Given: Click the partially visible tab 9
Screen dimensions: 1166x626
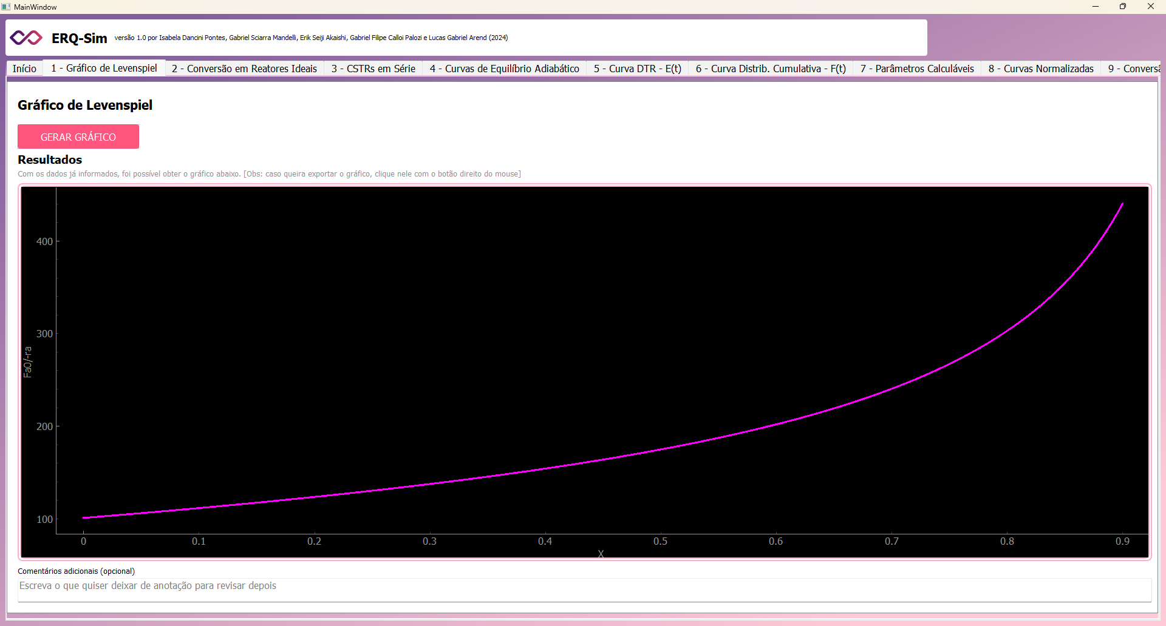Looking at the screenshot, I should (1133, 69).
